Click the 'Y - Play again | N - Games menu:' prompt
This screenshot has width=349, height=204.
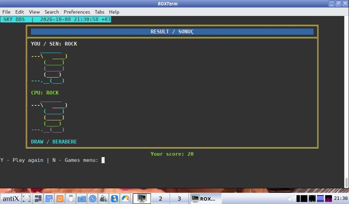[49, 160]
